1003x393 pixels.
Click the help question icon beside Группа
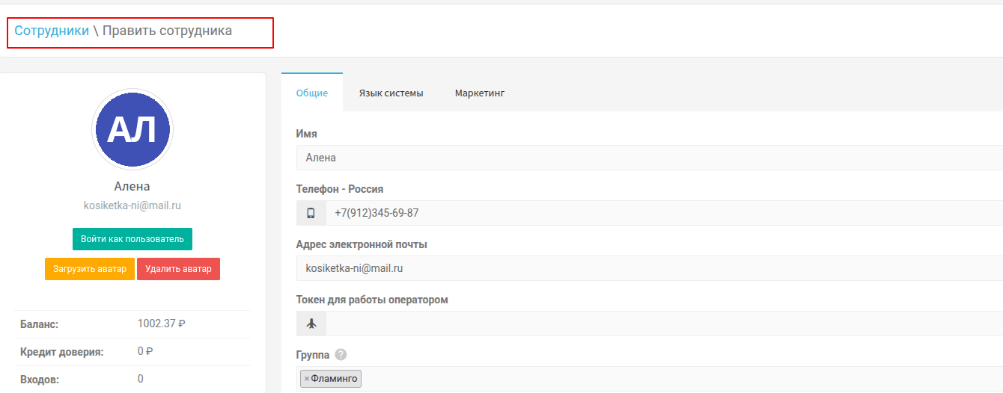(341, 355)
